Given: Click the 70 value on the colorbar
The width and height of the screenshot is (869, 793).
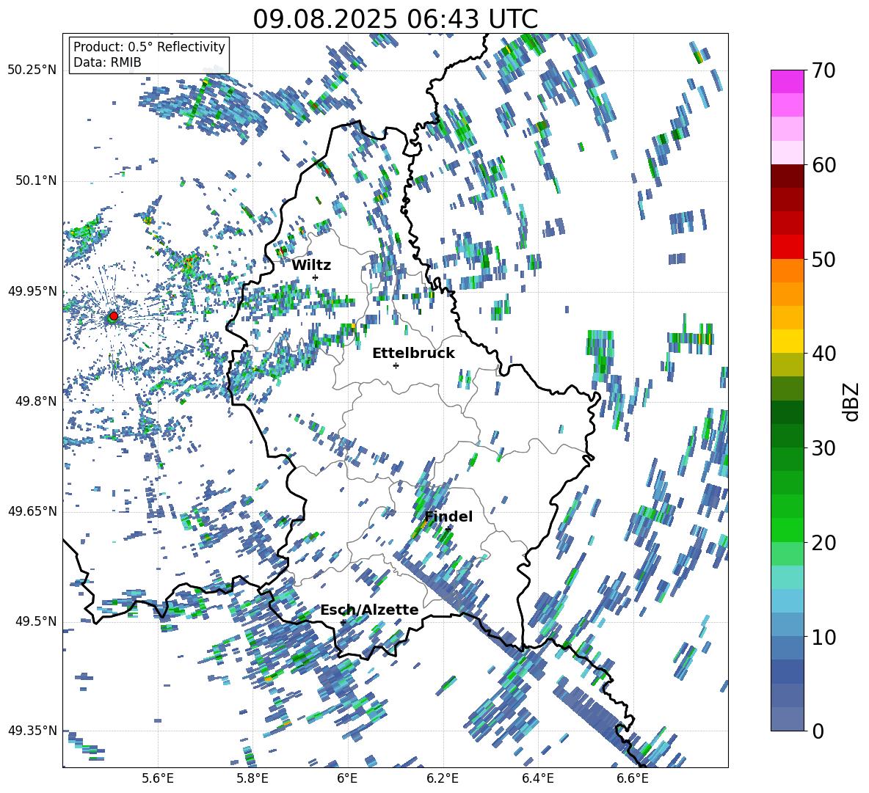Looking at the screenshot, I should point(823,70).
